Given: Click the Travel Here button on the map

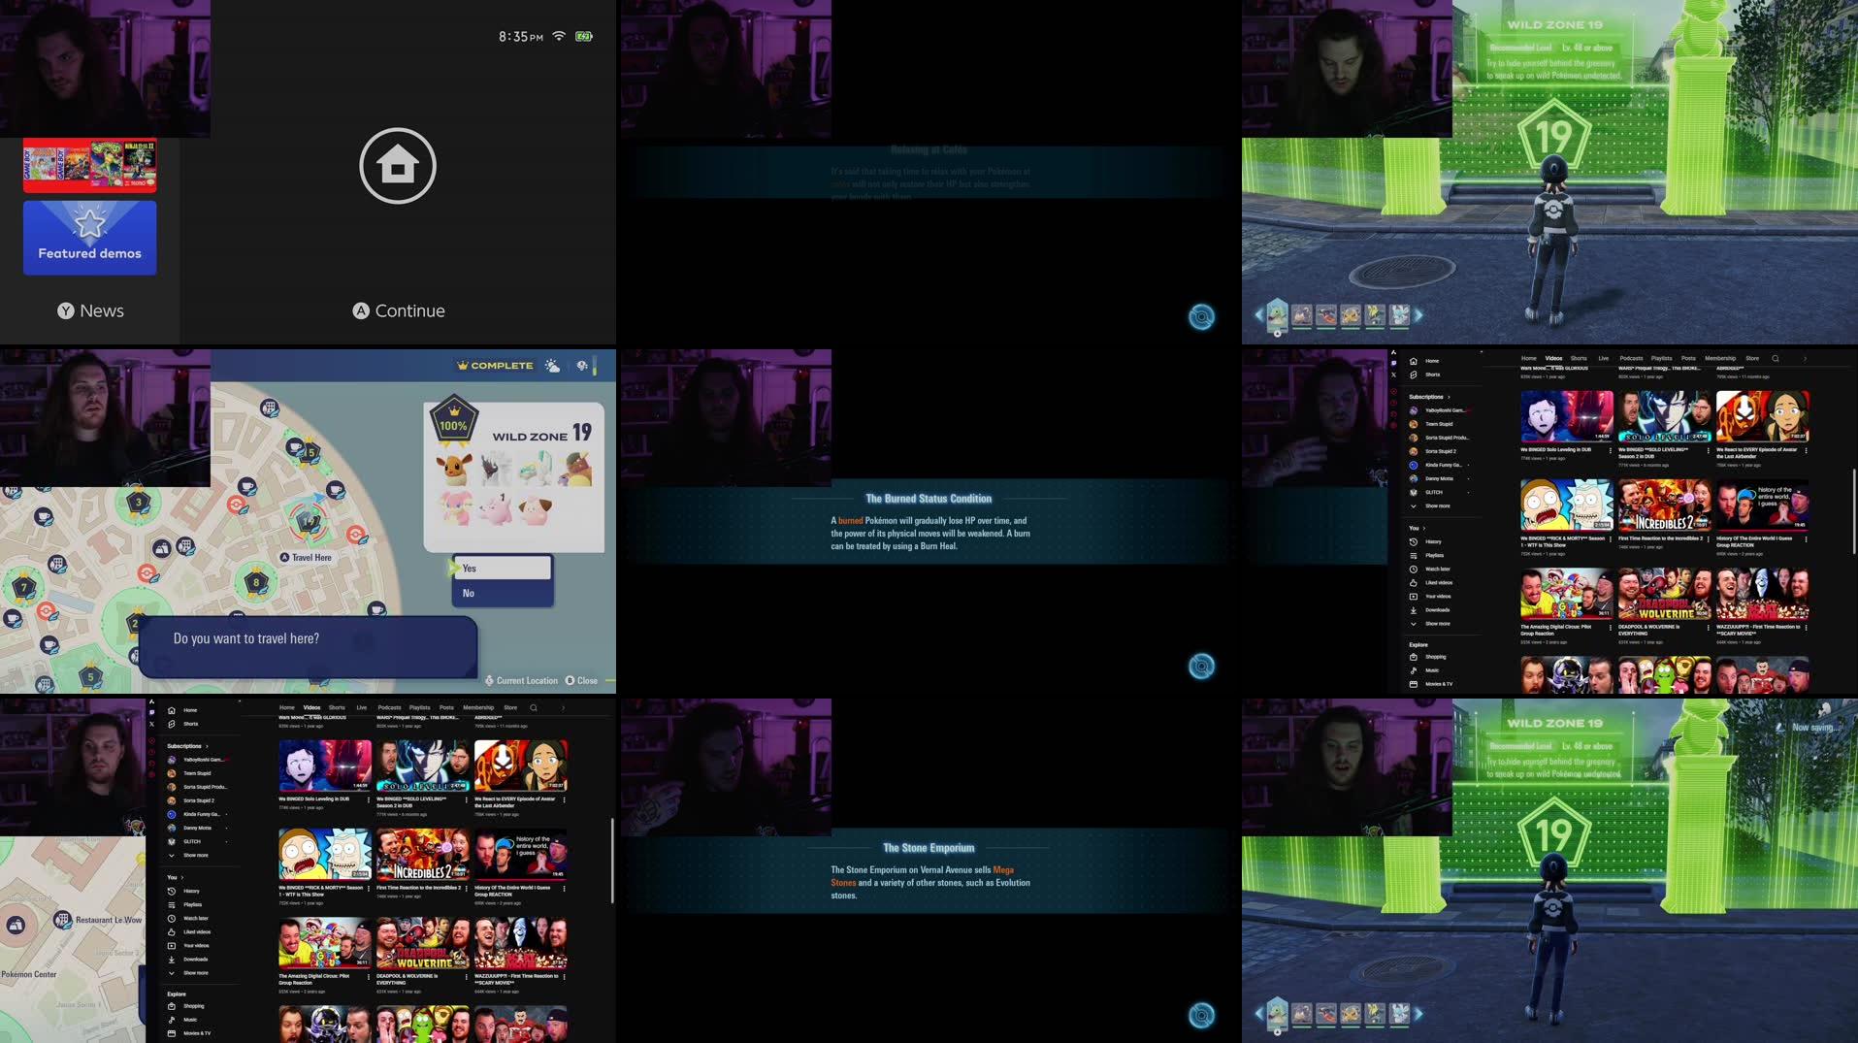Looking at the screenshot, I should pos(307,557).
